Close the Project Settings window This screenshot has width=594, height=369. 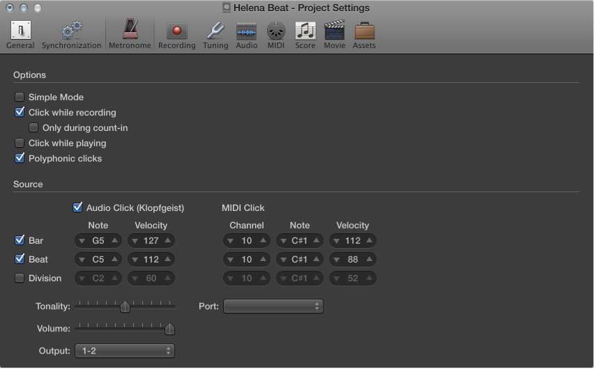[x=10, y=8]
